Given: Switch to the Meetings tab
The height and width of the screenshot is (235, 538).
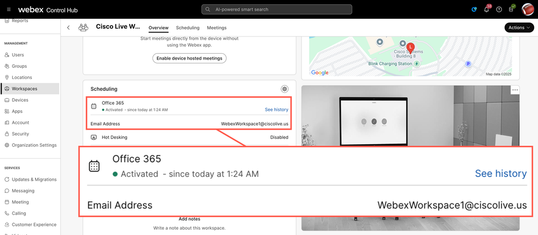Looking at the screenshot, I should pos(216,28).
